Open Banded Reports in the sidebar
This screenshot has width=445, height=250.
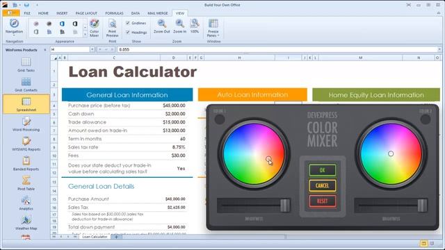point(26,164)
